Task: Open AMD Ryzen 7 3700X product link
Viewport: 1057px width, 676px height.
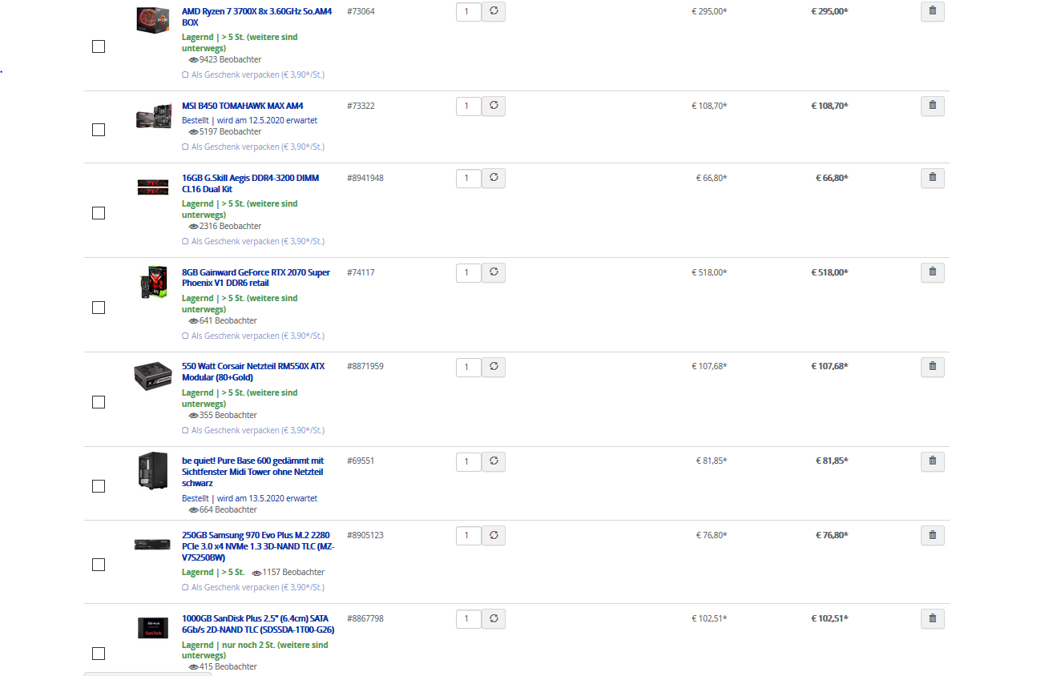Action: coord(256,17)
